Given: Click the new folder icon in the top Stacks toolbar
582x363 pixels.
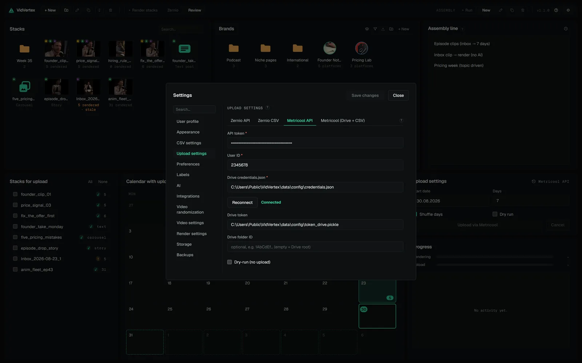Looking at the screenshot, I should [66, 10].
